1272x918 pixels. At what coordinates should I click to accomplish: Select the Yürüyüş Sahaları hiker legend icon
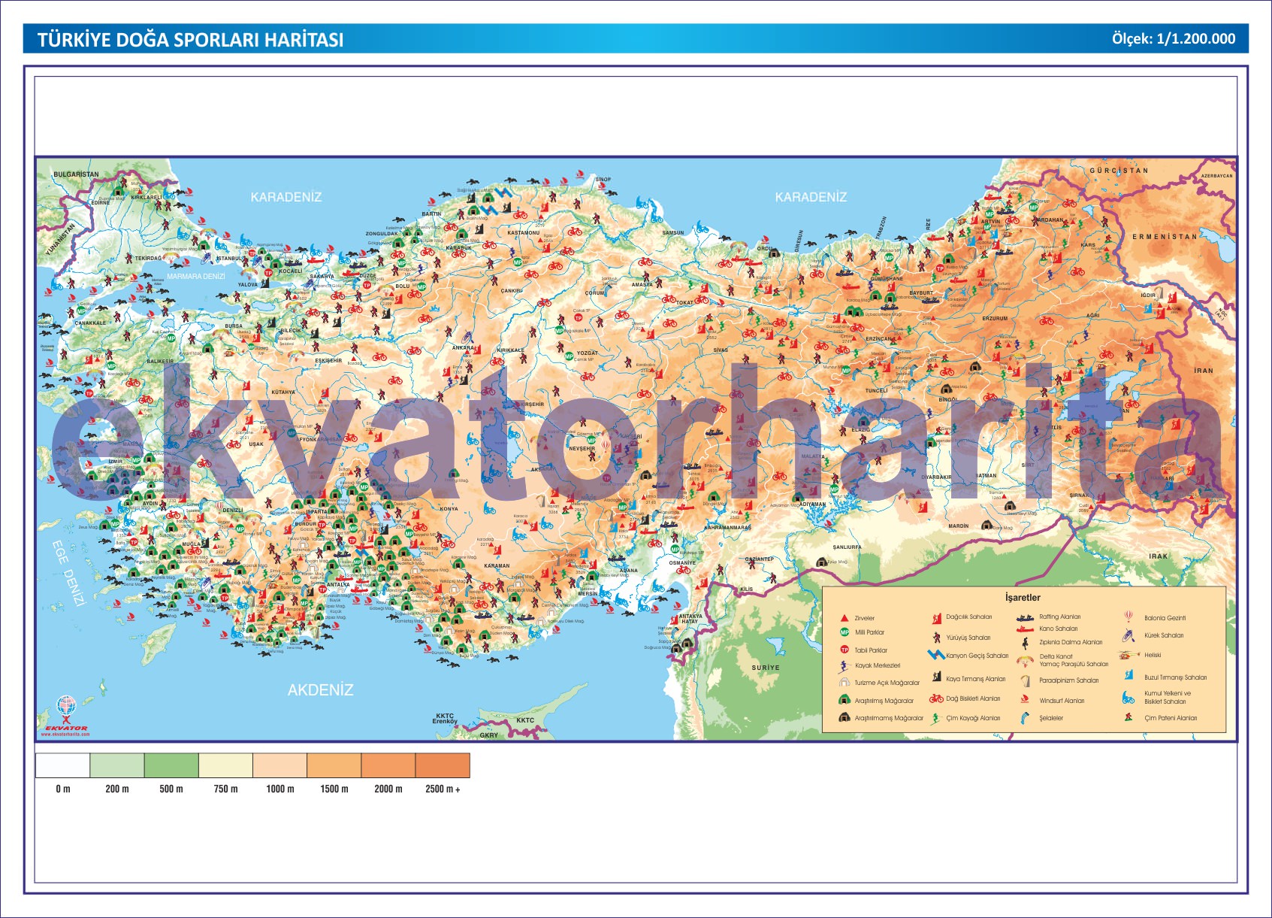936,638
